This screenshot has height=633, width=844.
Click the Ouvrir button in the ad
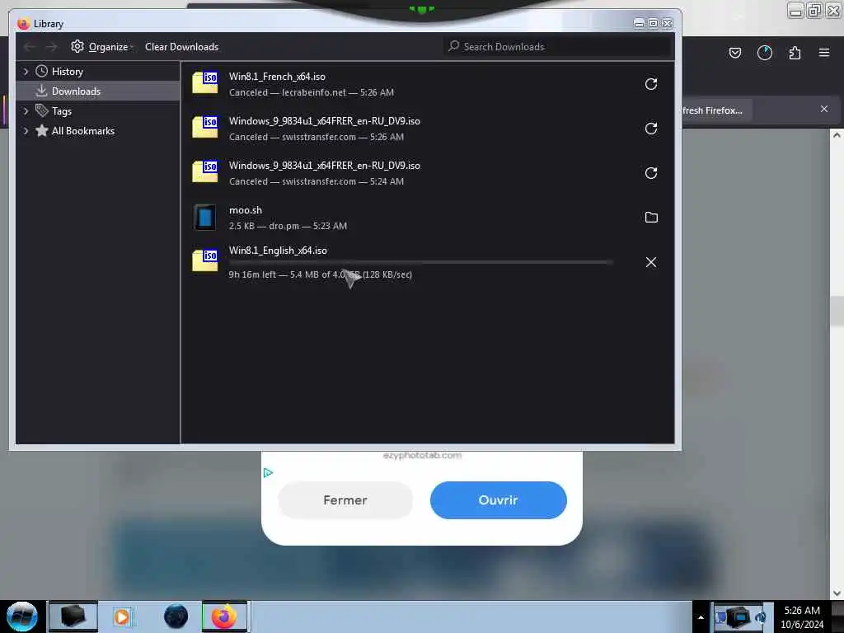point(499,500)
